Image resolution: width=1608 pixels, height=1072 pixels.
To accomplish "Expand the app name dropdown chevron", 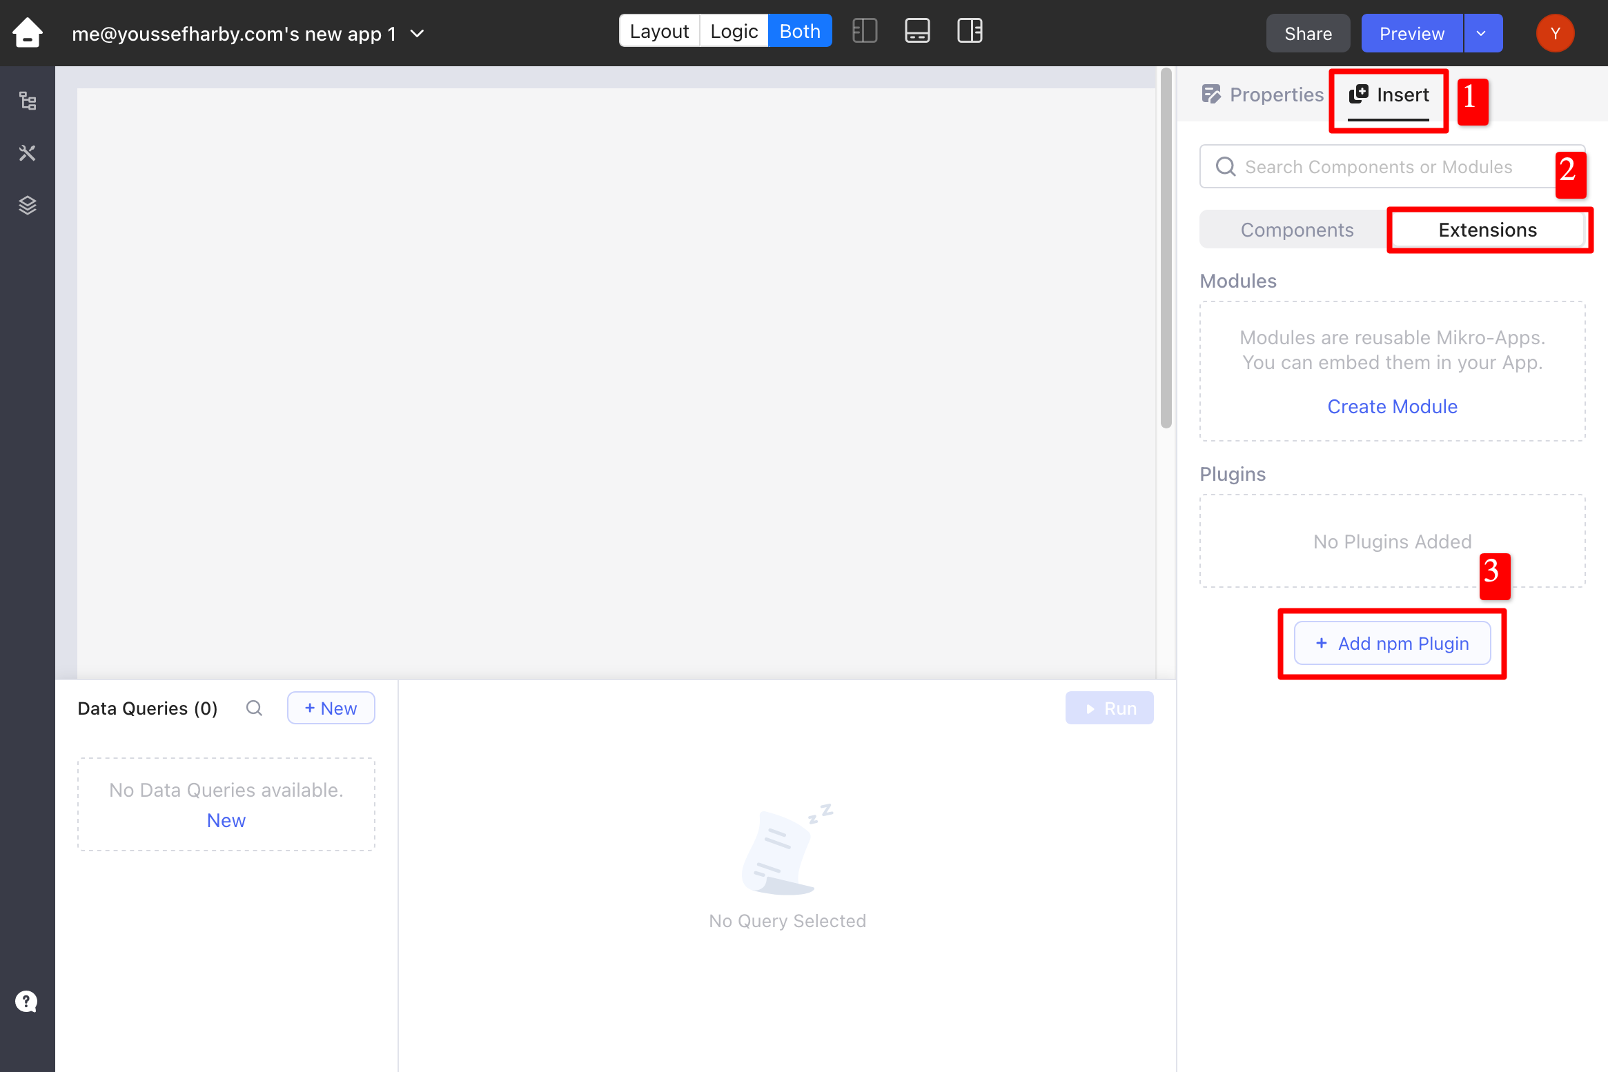I will coord(418,33).
